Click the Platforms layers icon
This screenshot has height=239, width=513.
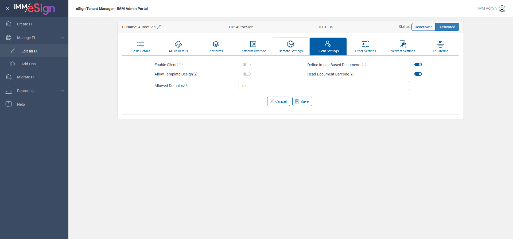(216, 44)
